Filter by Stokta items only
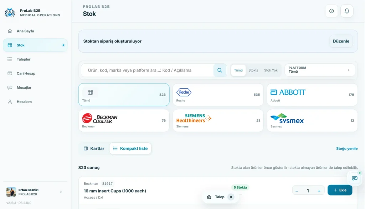 coord(253,70)
